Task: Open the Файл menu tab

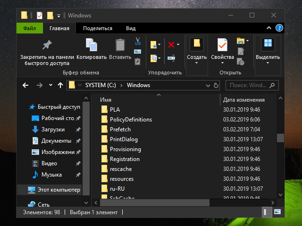Action: point(30,28)
